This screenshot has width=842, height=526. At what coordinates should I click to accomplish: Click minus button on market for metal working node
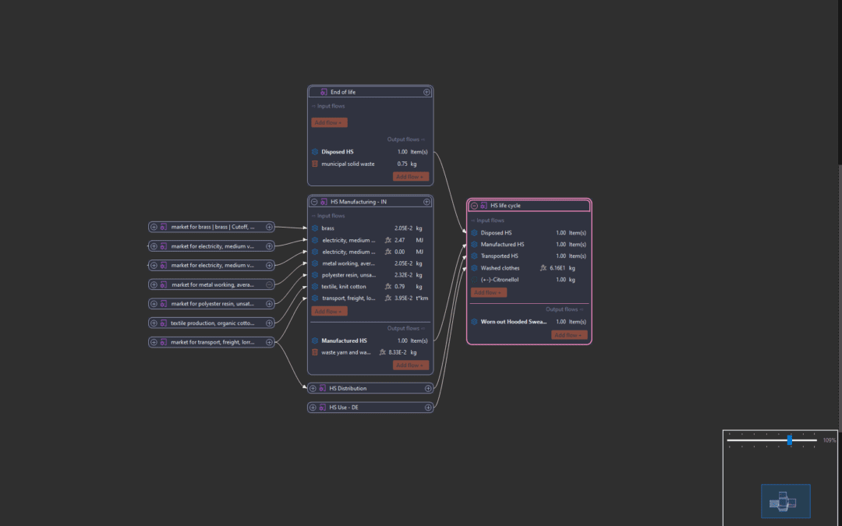[x=269, y=284]
